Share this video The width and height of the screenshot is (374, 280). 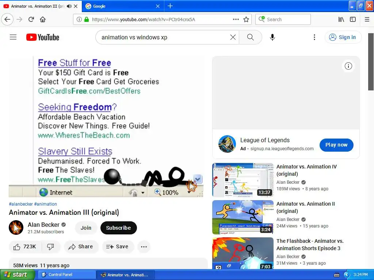81,247
